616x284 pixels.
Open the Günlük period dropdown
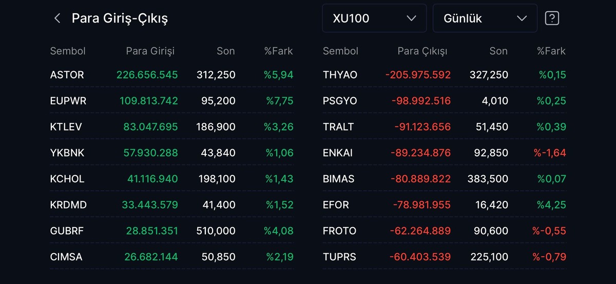pos(485,18)
